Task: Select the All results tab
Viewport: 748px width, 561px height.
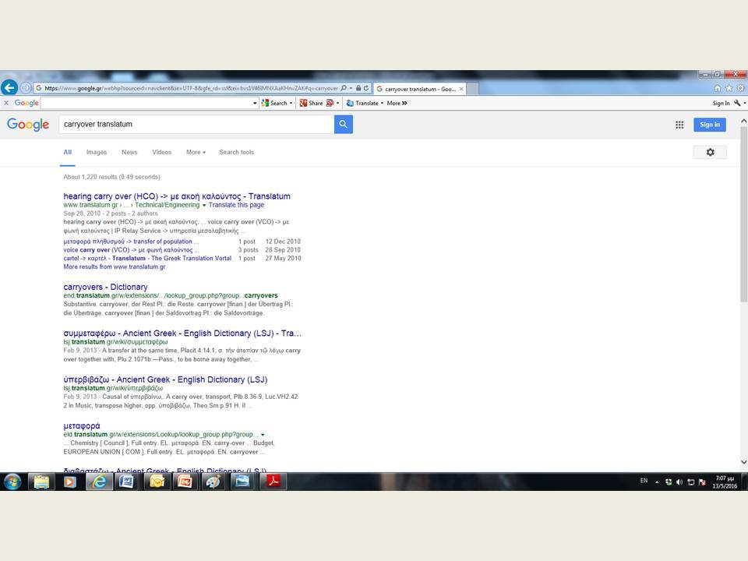Action: pyautogui.click(x=67, y=152)
